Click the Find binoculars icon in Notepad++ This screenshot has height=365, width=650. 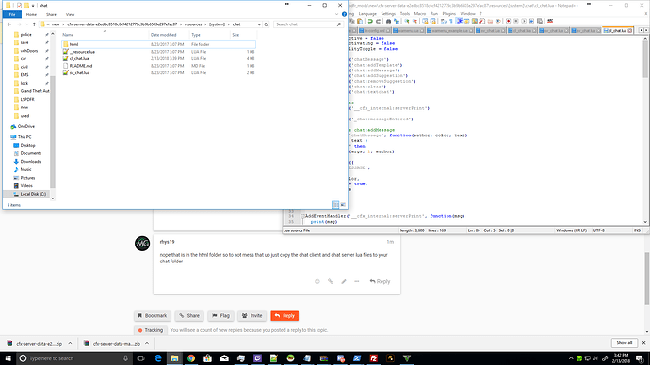pos(388,21)
